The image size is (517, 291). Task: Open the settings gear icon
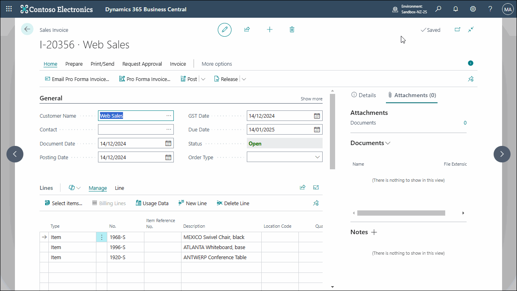tap(473, 9)
